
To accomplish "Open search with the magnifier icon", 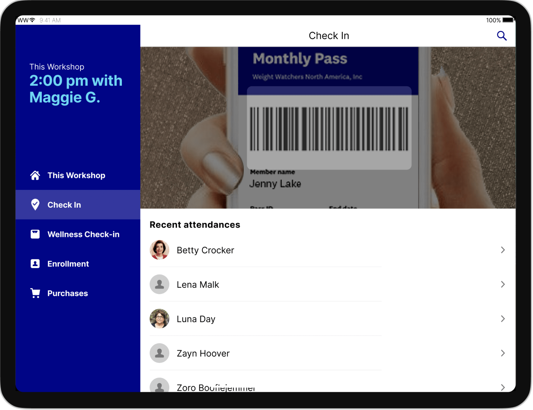I will pos(501,36).
